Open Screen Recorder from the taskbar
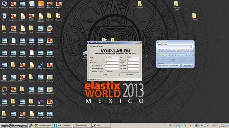The image size is (229, 128). (82, 126)
